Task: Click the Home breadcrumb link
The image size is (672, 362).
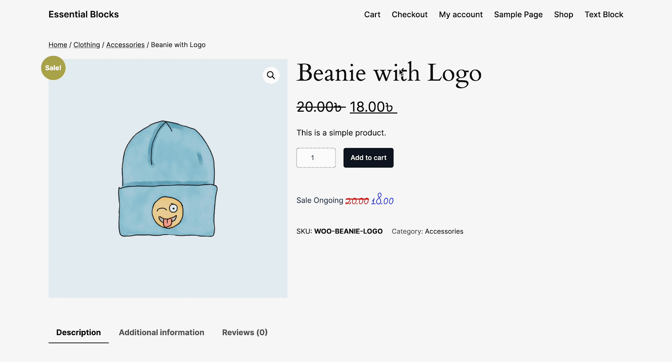Action: coord(58,45)
